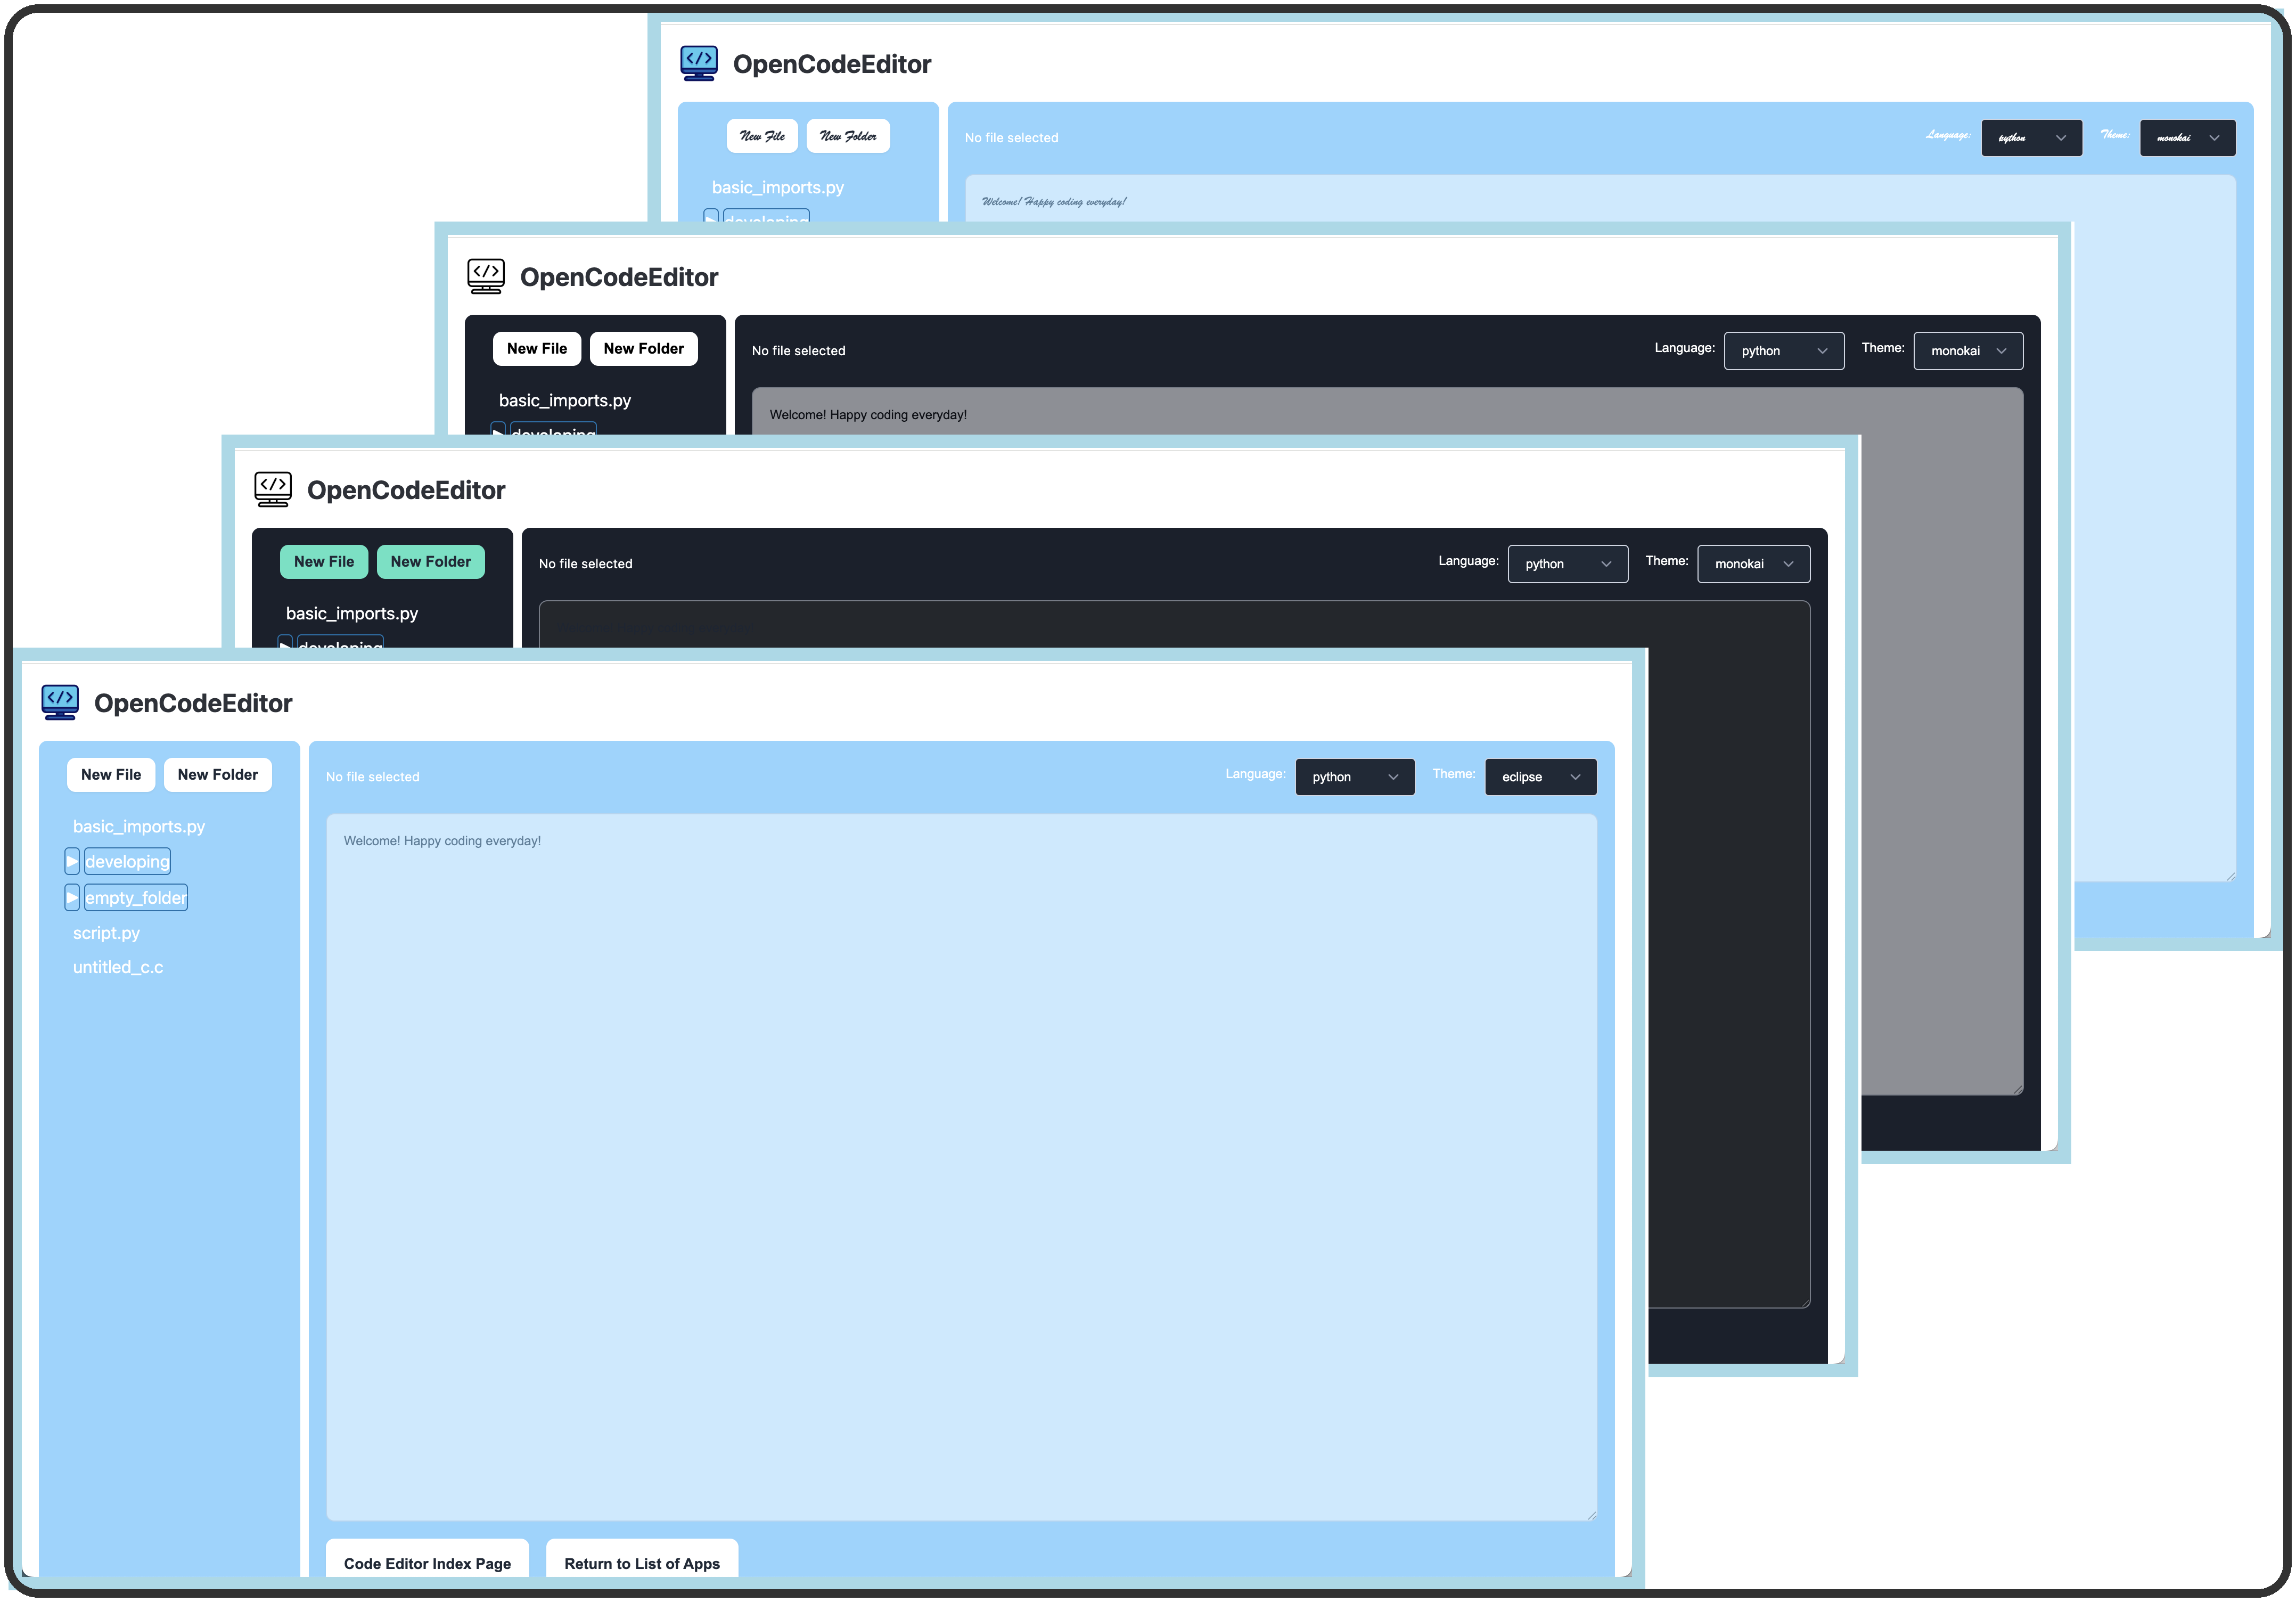Select script.py in the file tree
The image size is (2296, 1602).
coord(106,933)
